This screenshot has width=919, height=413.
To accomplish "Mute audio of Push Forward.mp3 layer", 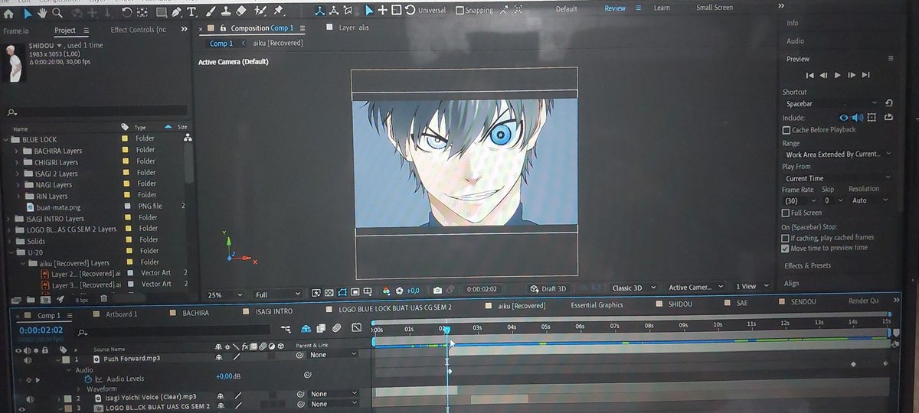I will click(28, 359).
